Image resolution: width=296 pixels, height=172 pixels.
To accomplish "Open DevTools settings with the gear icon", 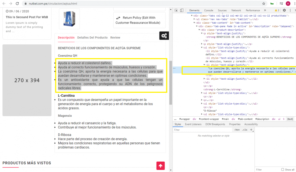I will tap(284, 10).
